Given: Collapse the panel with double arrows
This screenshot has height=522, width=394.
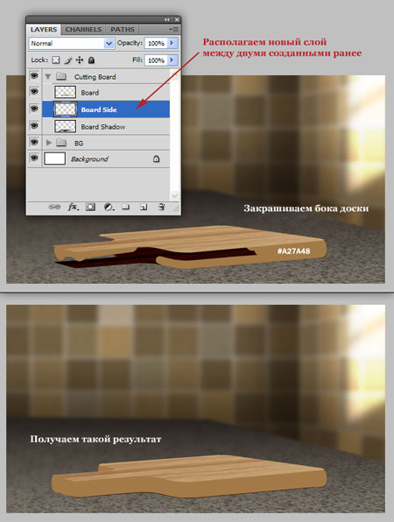Looking at the screenshot, I should point(167,19).
